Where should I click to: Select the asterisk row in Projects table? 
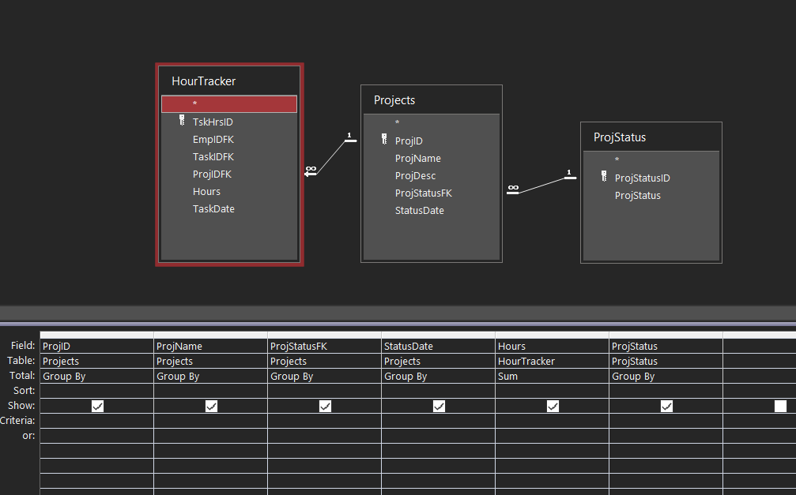click(x=432, y=122)
